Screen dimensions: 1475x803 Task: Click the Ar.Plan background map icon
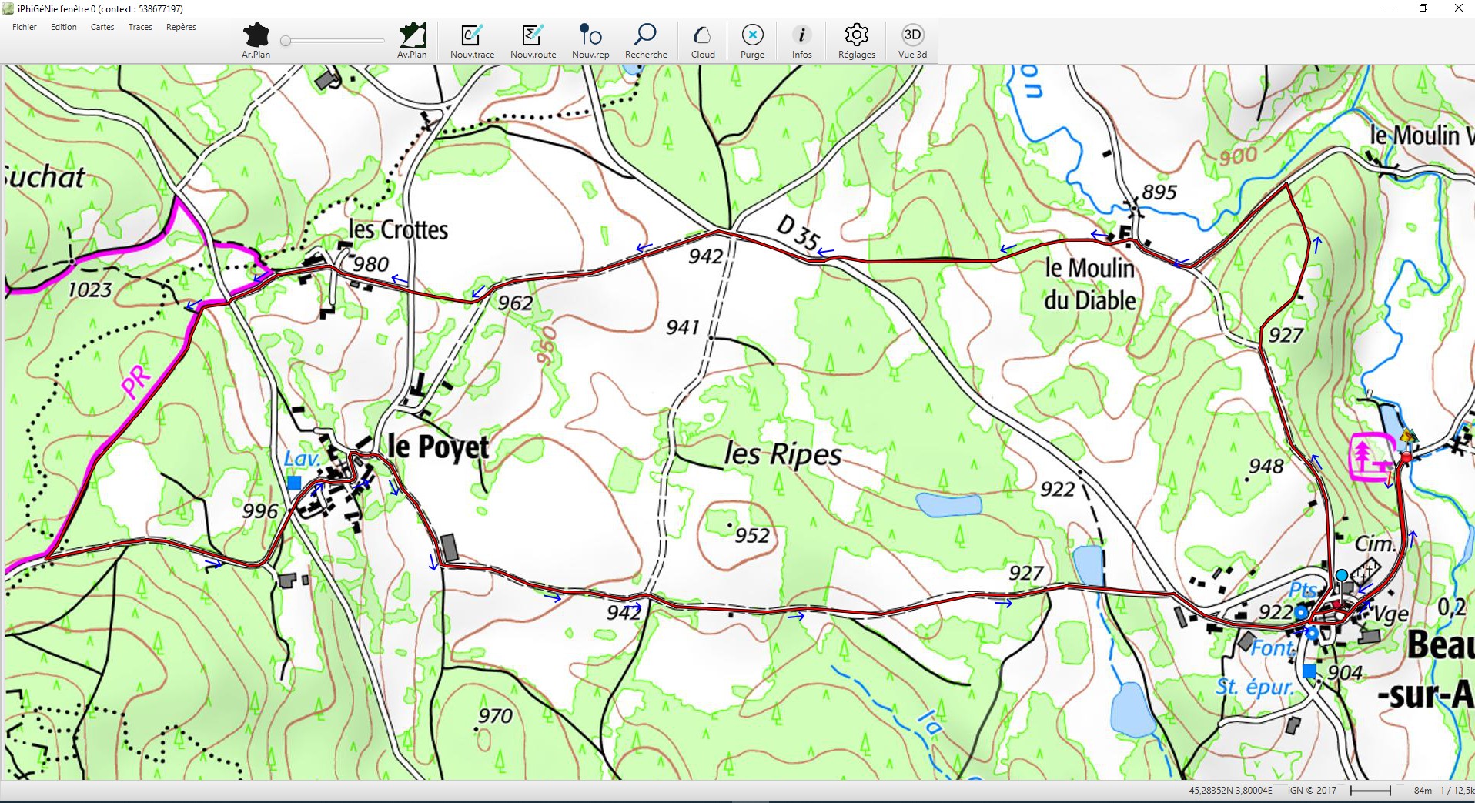point(256,35)
